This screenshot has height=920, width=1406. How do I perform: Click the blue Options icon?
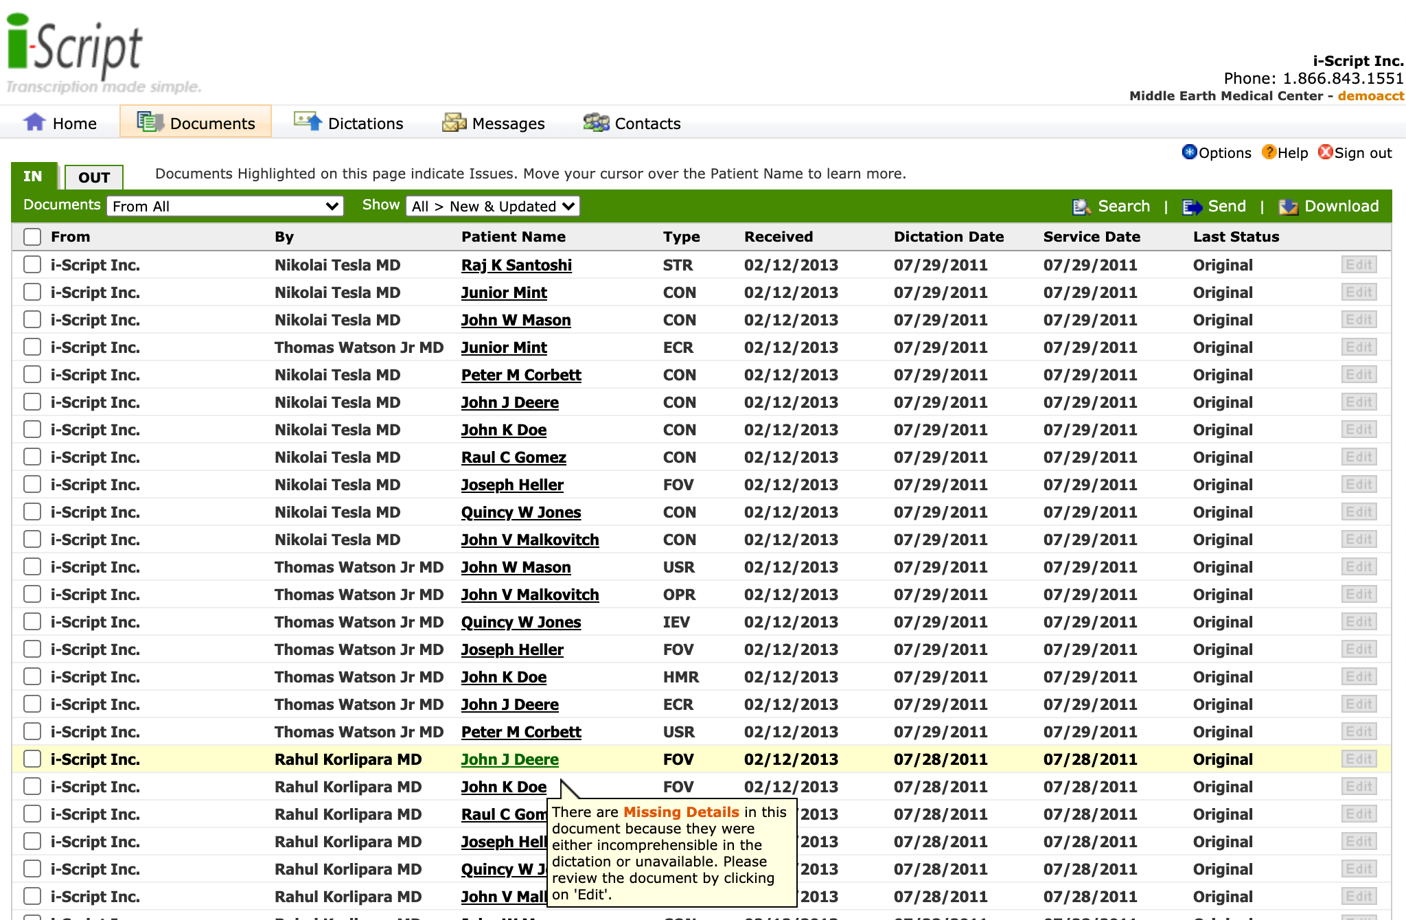pos(1189,152)
